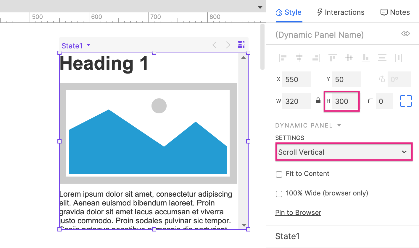The width and height of the screenshot is (419, 248).
Task: Click the Pin to Browser link
Action: 298,213
